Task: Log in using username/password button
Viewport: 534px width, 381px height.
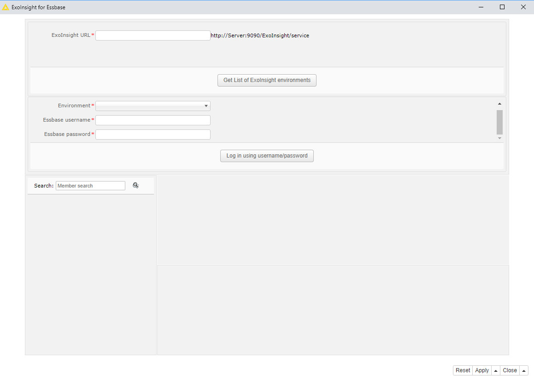Action: click(x=267, y=156)
